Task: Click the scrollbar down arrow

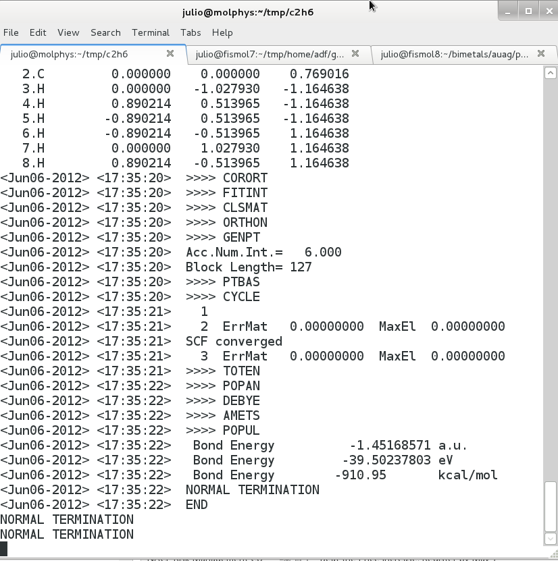Action: (x=551, y=538)
